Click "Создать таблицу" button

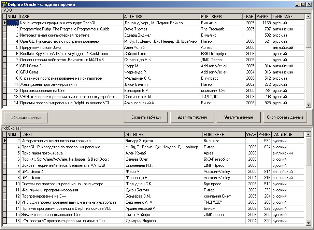(x=146, y=117)
